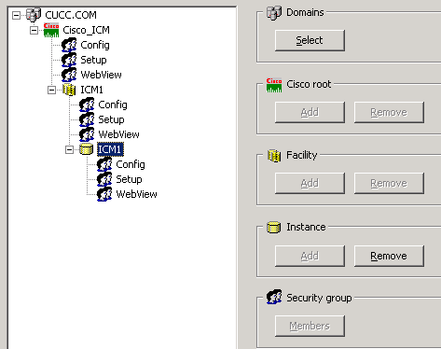Click the Cisco root group label
441x349 pixels.
click(x=309, y=84)
